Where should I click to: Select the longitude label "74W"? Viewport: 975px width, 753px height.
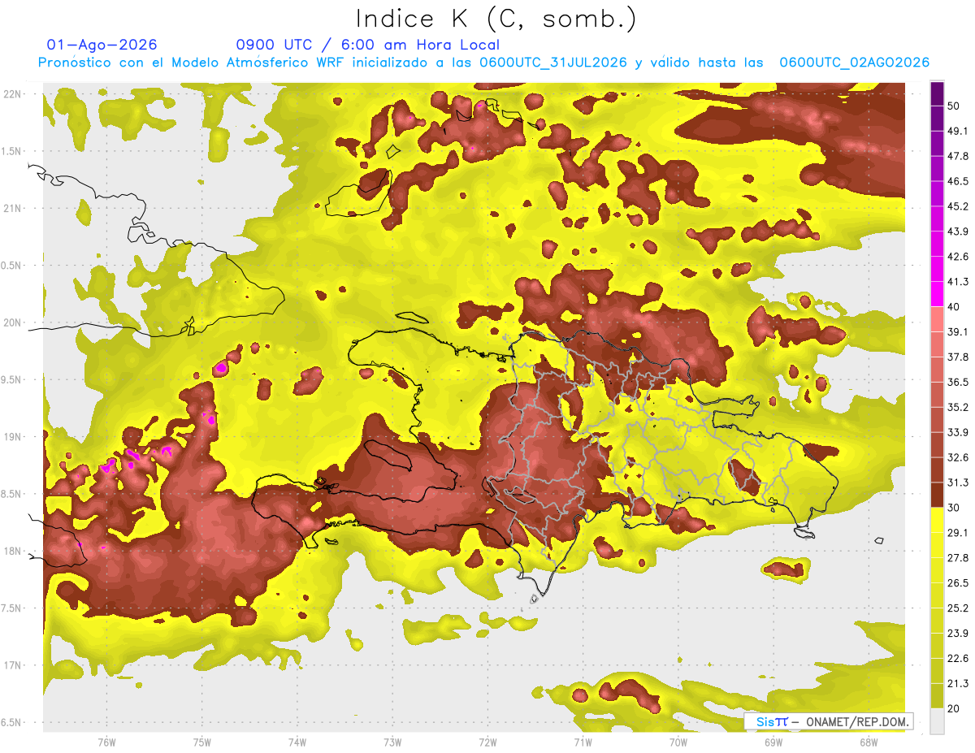coord(297,742)
